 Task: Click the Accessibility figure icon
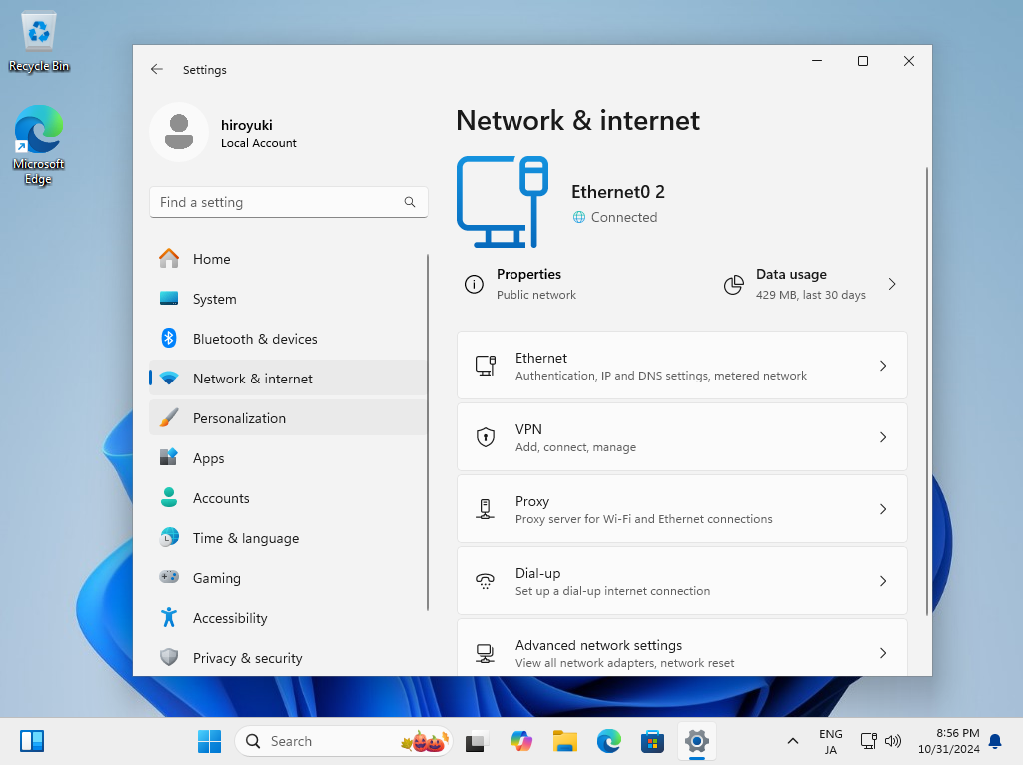pos(169,618)
